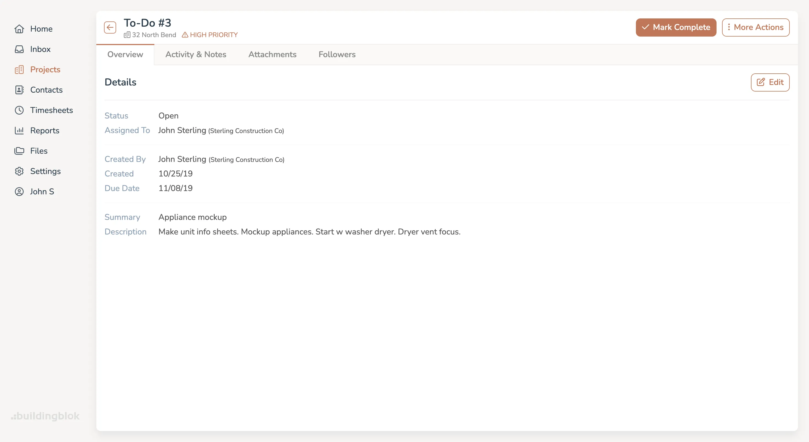This screenshot has height=442, width=809.
Task: Open the Home page from the sidebar
Action: pyautogui.click(x=20, y=29)
